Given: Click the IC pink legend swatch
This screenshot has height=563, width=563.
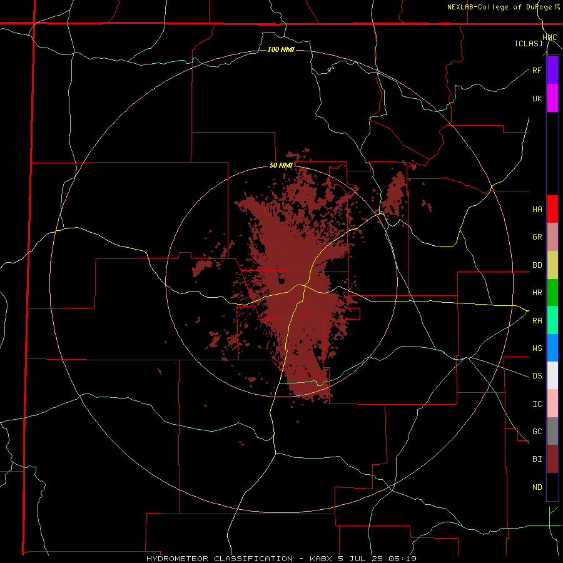Looking at the screenshot, I should point(552,403).
